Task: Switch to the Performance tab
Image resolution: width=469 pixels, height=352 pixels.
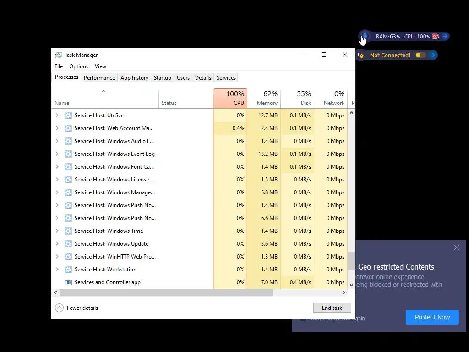Action: (x=99, y=78)
